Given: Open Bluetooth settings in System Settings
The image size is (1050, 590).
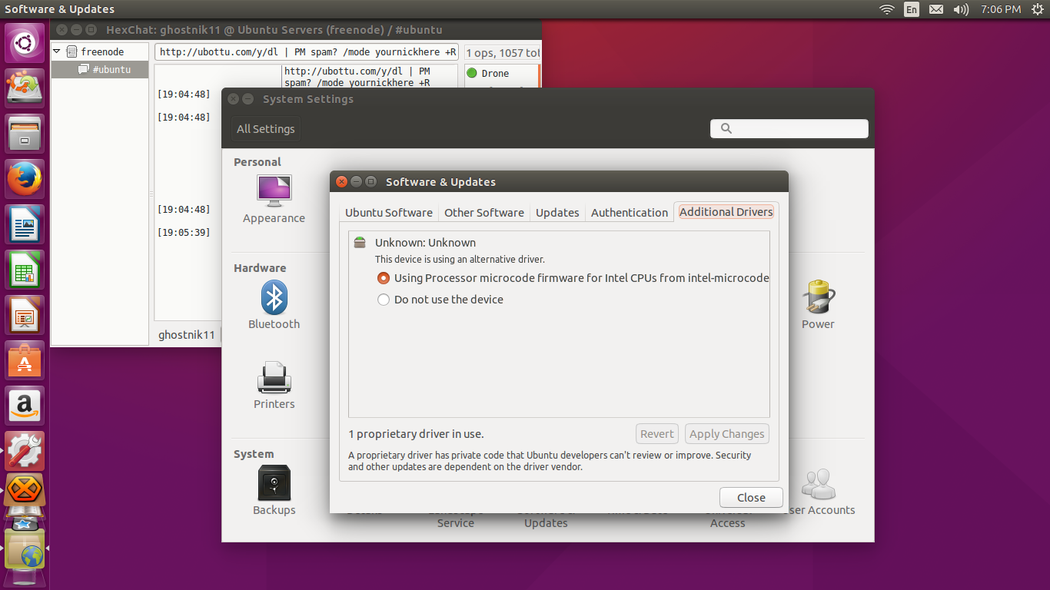Looking at the screenshot, I should coord(274,305).
